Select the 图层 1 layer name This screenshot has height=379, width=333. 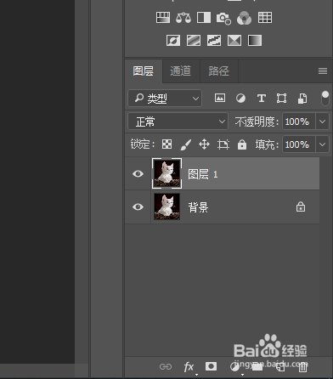click(203, 174)
